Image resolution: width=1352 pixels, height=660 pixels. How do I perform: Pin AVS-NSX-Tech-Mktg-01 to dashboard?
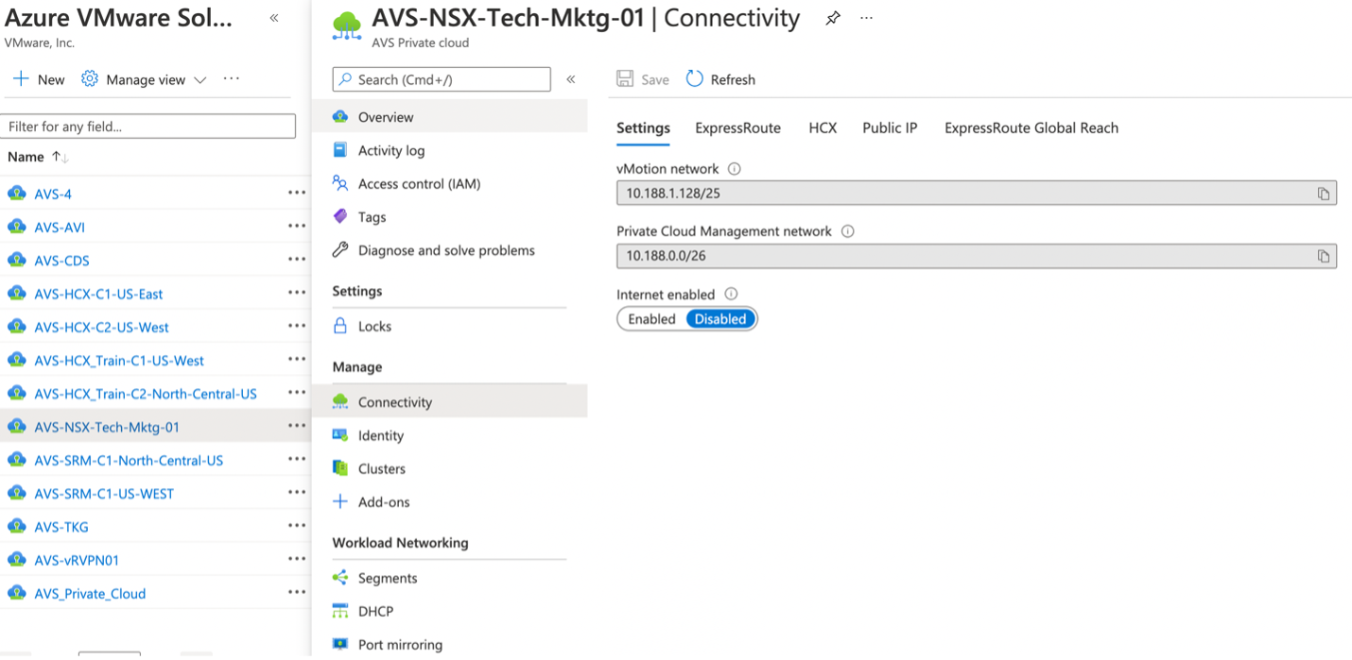[x=832, y=17]
